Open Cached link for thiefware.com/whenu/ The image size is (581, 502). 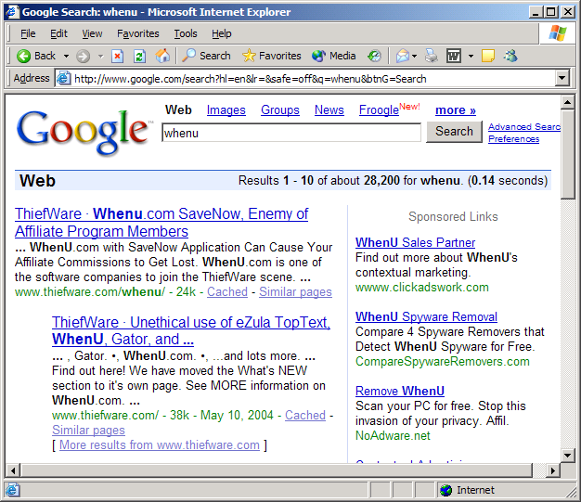point(227,292)
